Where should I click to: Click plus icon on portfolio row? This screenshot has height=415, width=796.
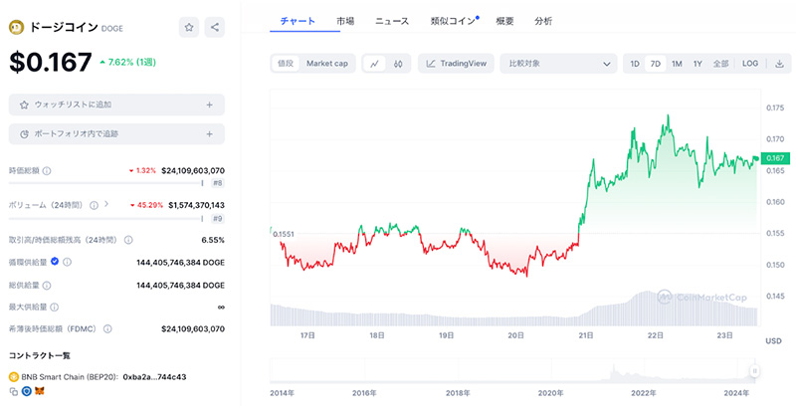point(209,134)
